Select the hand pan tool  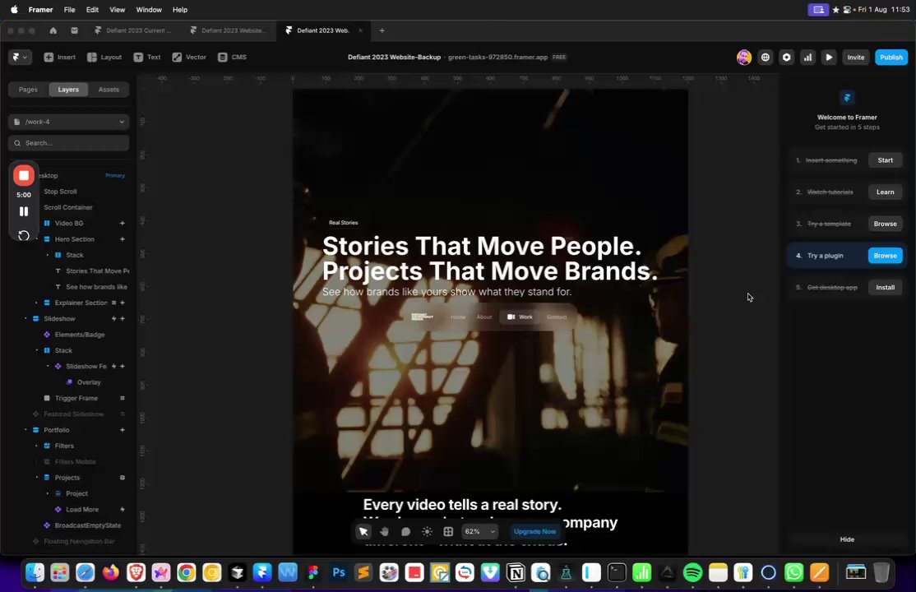(x=384, y=531)
